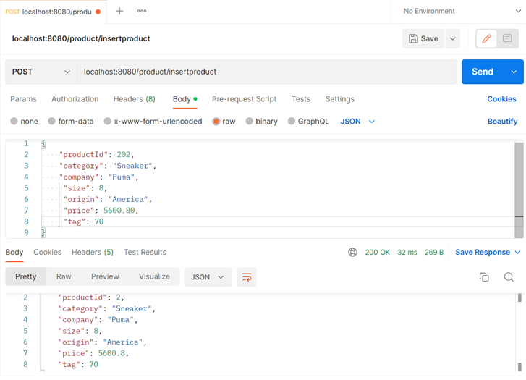Click the globe network icon near 200 OK
Screen dimensions: 526x380
pos(352,252)
